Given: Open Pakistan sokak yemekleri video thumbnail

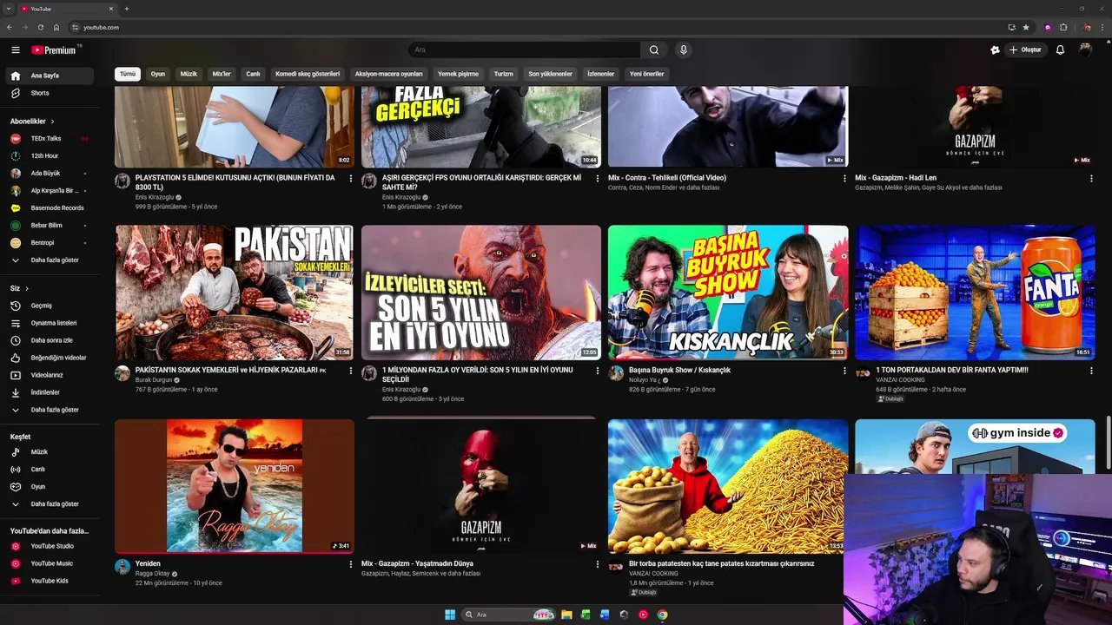Looking at the screenshot, I should click(x=235, y=293).
